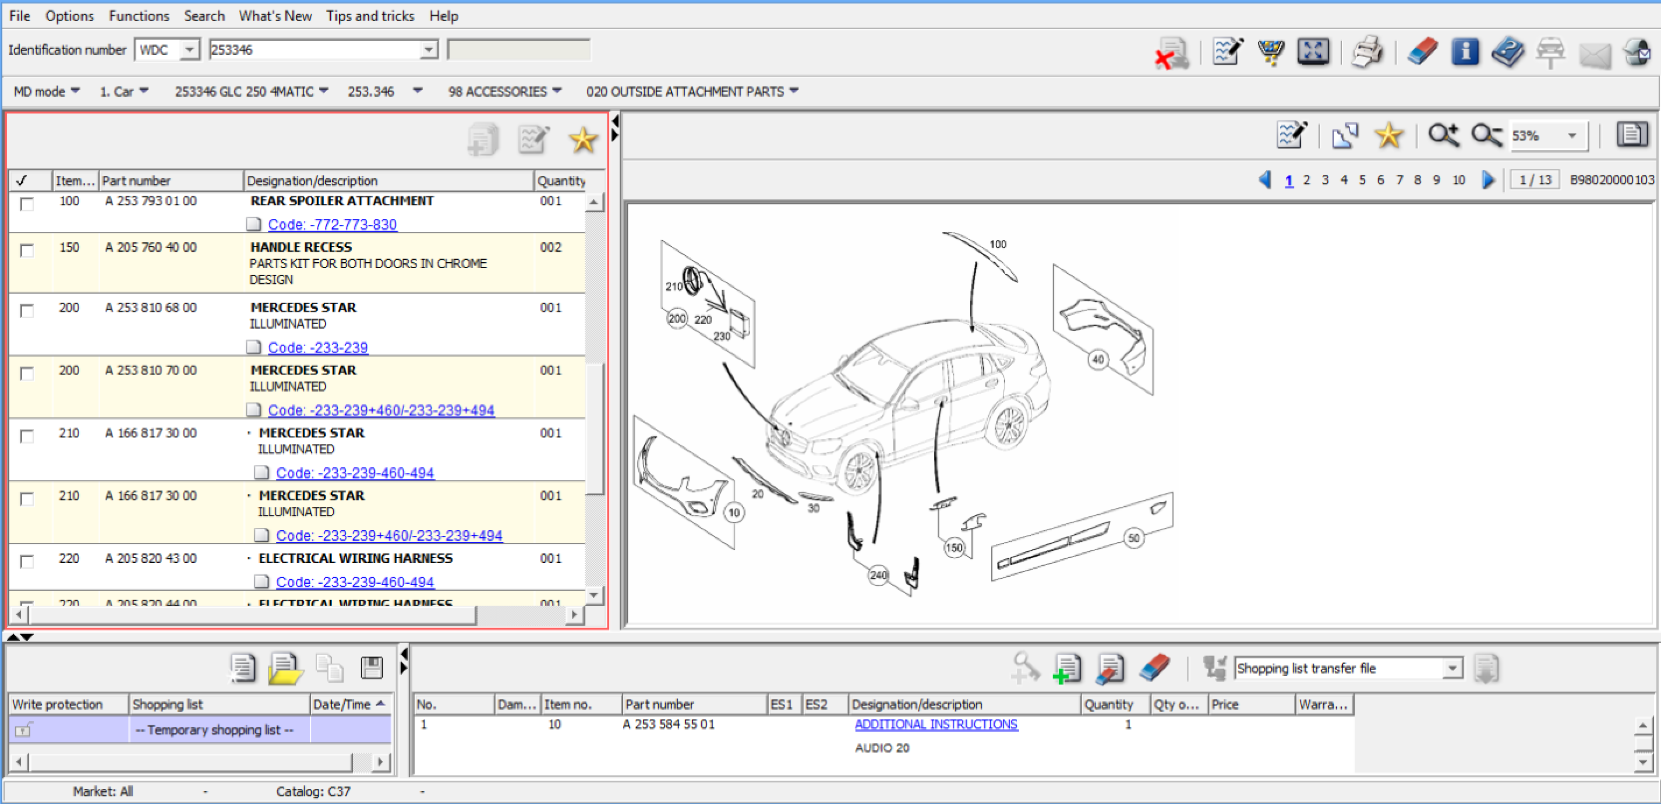Open Code: -233-239 link
The height and width of the screenshot is (804, 1661).
(317, 348)
